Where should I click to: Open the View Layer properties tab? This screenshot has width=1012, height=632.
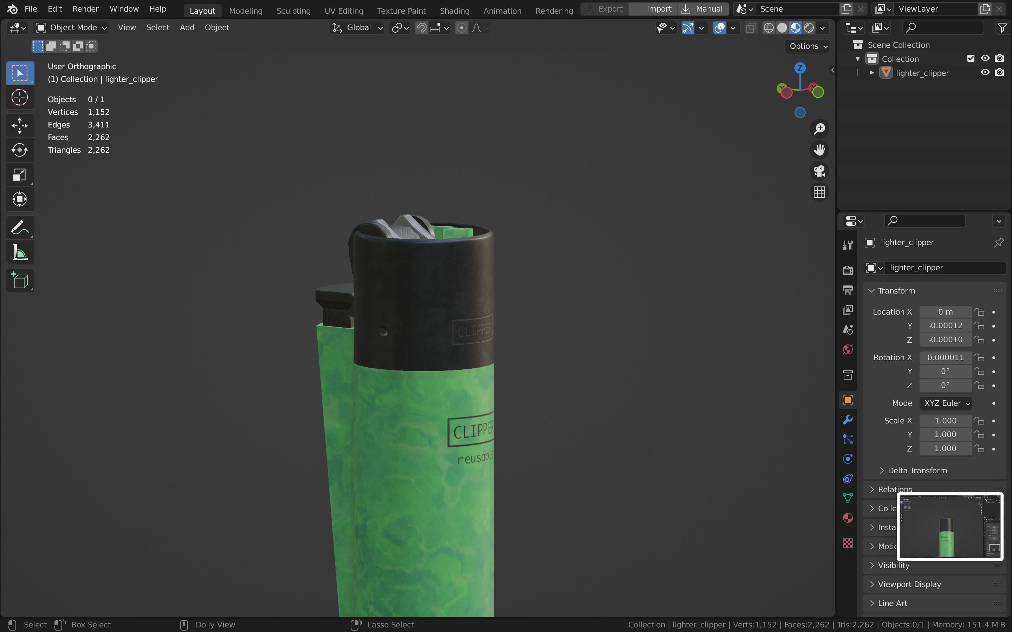848,310
